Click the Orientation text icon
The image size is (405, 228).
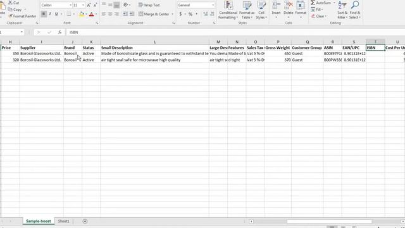coord(126,5)
